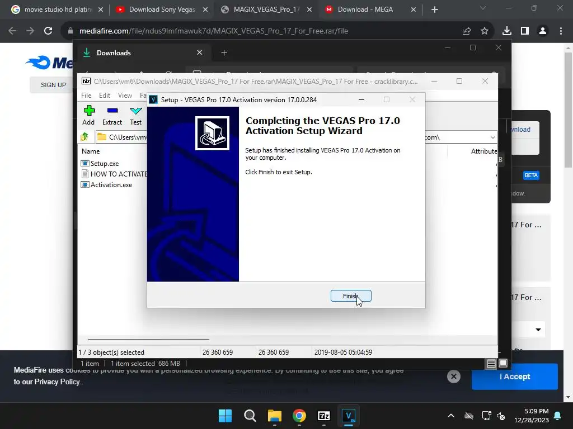Open a new Chrome tab
The height and width of the screenshot is (429, 573).
click(x=434, y=9)
